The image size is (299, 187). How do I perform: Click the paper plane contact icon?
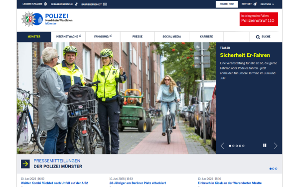click(x=255, y=4)
